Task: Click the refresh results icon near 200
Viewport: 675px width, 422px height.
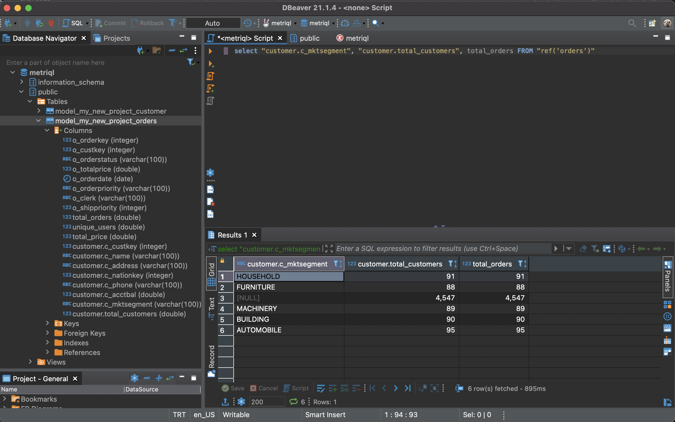Action: pyautogui.click(x=293, y=402)
